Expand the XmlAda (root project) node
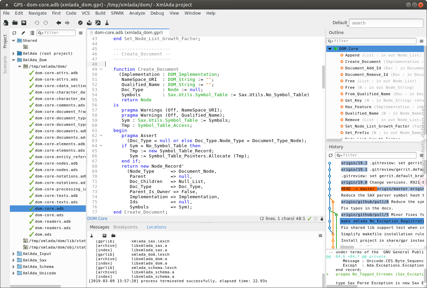Screen dimensions: 427x288 click(x=14, y=53)
